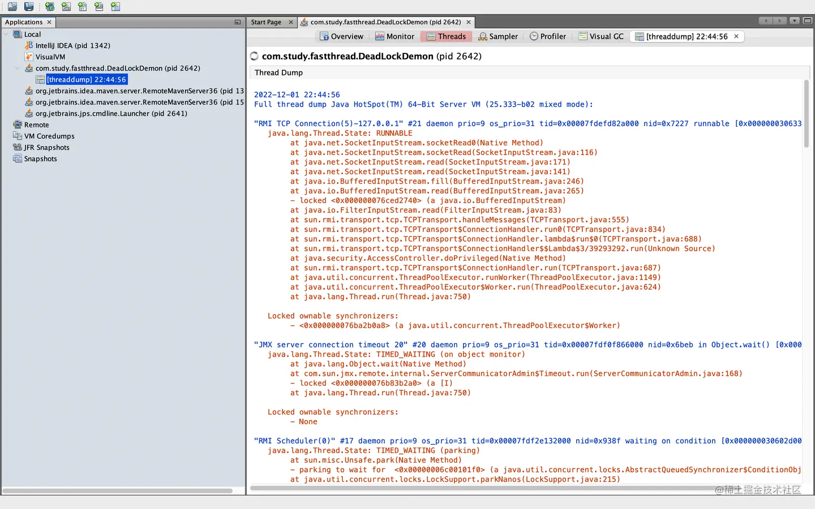This screenshot has height=509, width=815.
Task: Close the [threaddump] 22:44:56 subtab
Action: 736,36
